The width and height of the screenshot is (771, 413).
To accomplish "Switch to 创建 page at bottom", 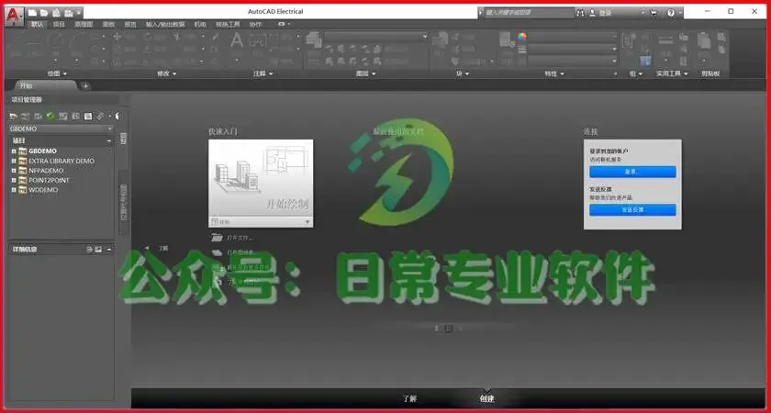I will click(486, 398).
